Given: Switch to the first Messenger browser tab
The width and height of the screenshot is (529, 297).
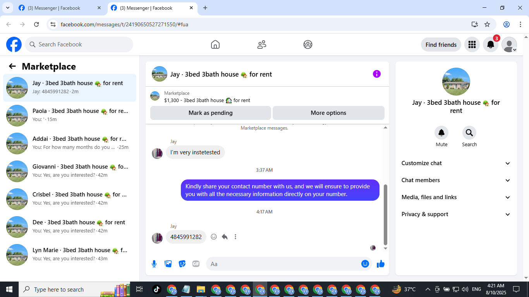Looking at the screenshot, I should 60,8.
